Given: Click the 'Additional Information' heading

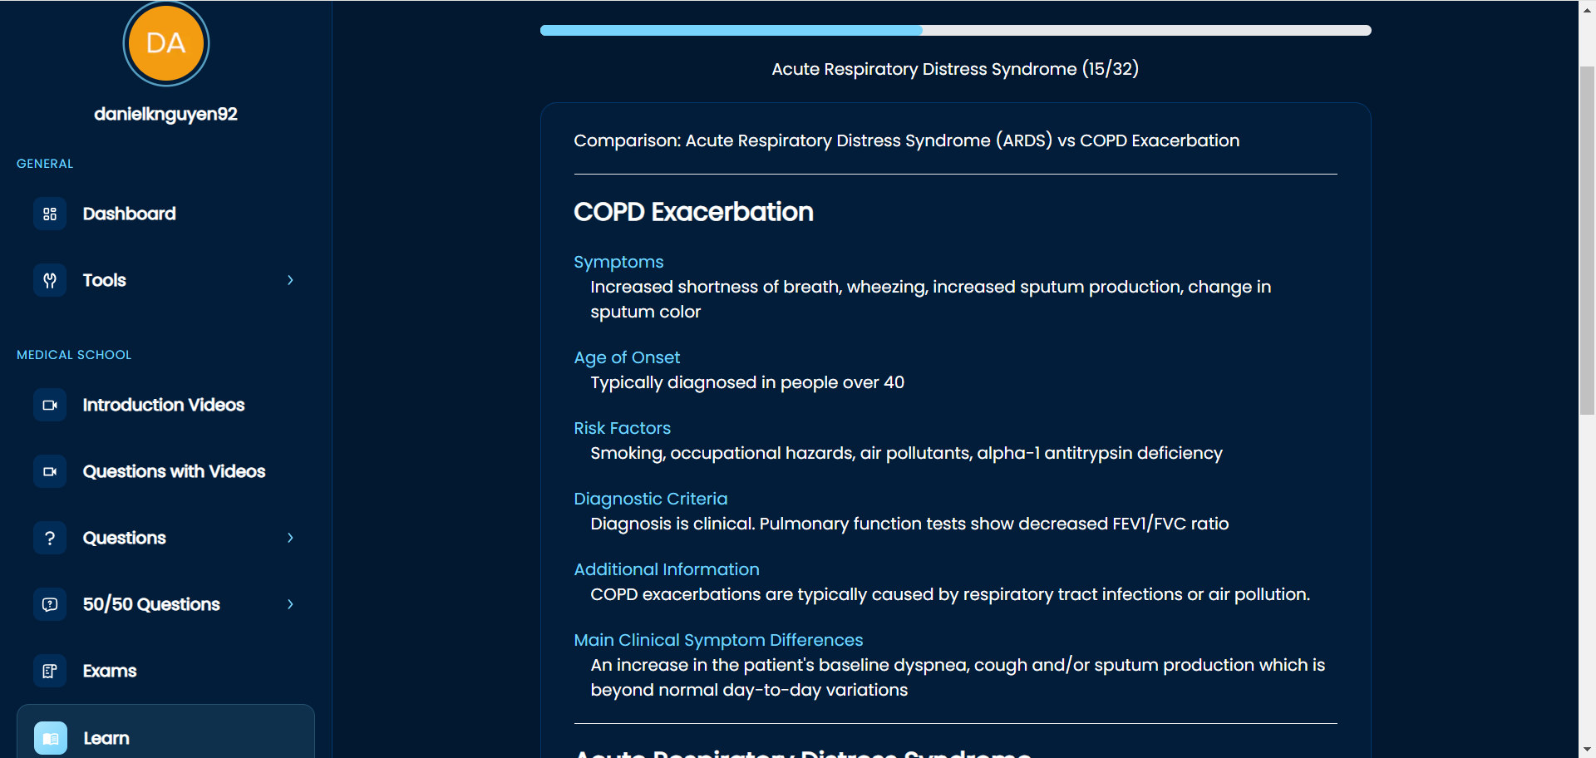Looking at the screenshot, I should pyautogui.click(x=667, y=569).
